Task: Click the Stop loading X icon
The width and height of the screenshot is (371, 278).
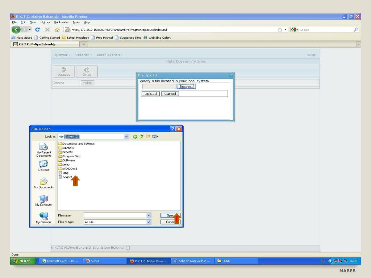Action: (47, 30)
